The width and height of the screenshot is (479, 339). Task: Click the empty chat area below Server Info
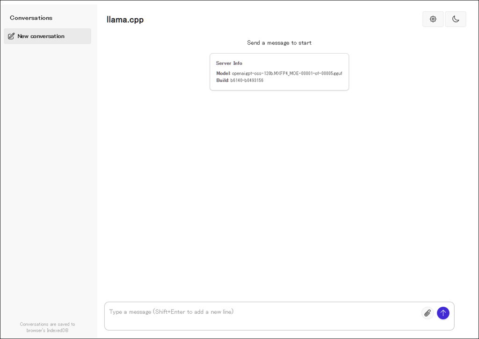(279, 187)
